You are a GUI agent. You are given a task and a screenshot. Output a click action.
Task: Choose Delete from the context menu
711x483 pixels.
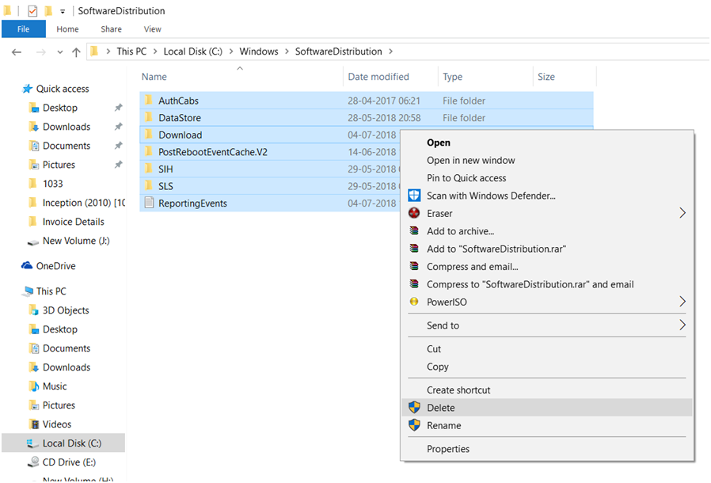(547, 407)
